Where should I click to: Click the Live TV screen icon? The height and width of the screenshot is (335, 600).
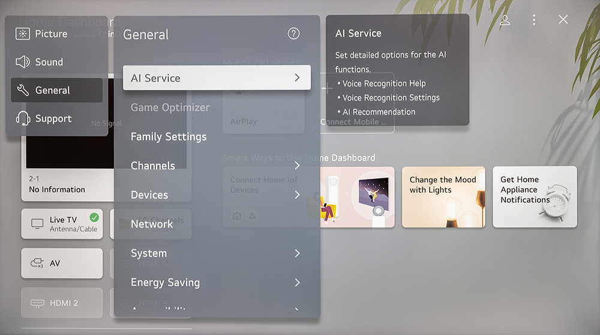(37, 223)
